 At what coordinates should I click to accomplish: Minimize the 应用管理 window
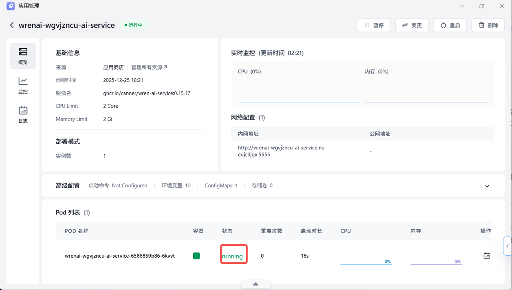(x=462, y=6)
